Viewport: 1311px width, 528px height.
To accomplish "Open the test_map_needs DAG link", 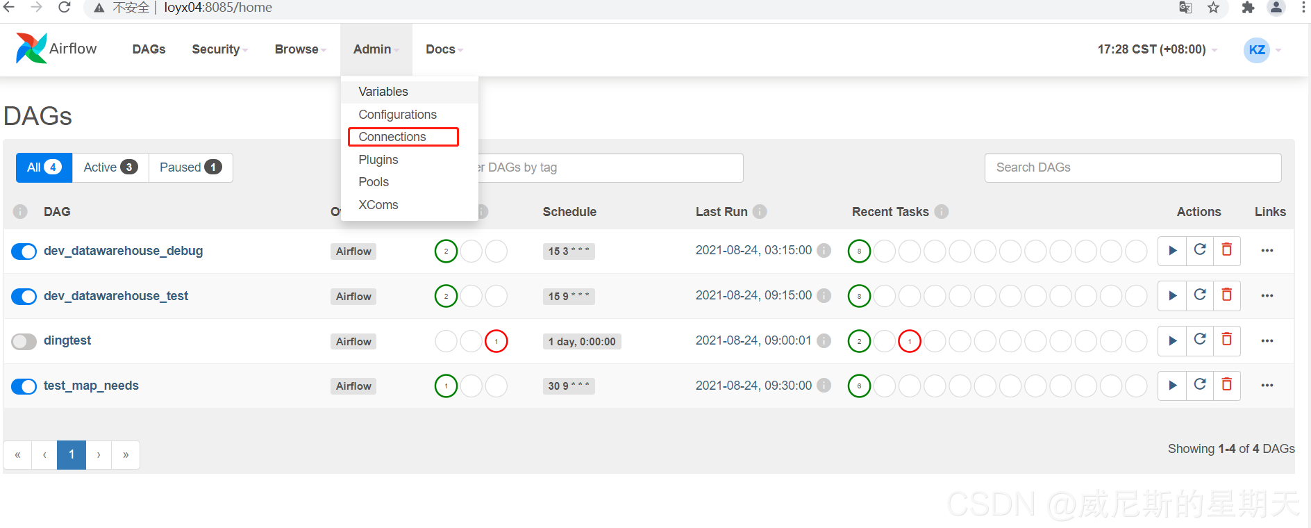I will click(x=91, y=386).
